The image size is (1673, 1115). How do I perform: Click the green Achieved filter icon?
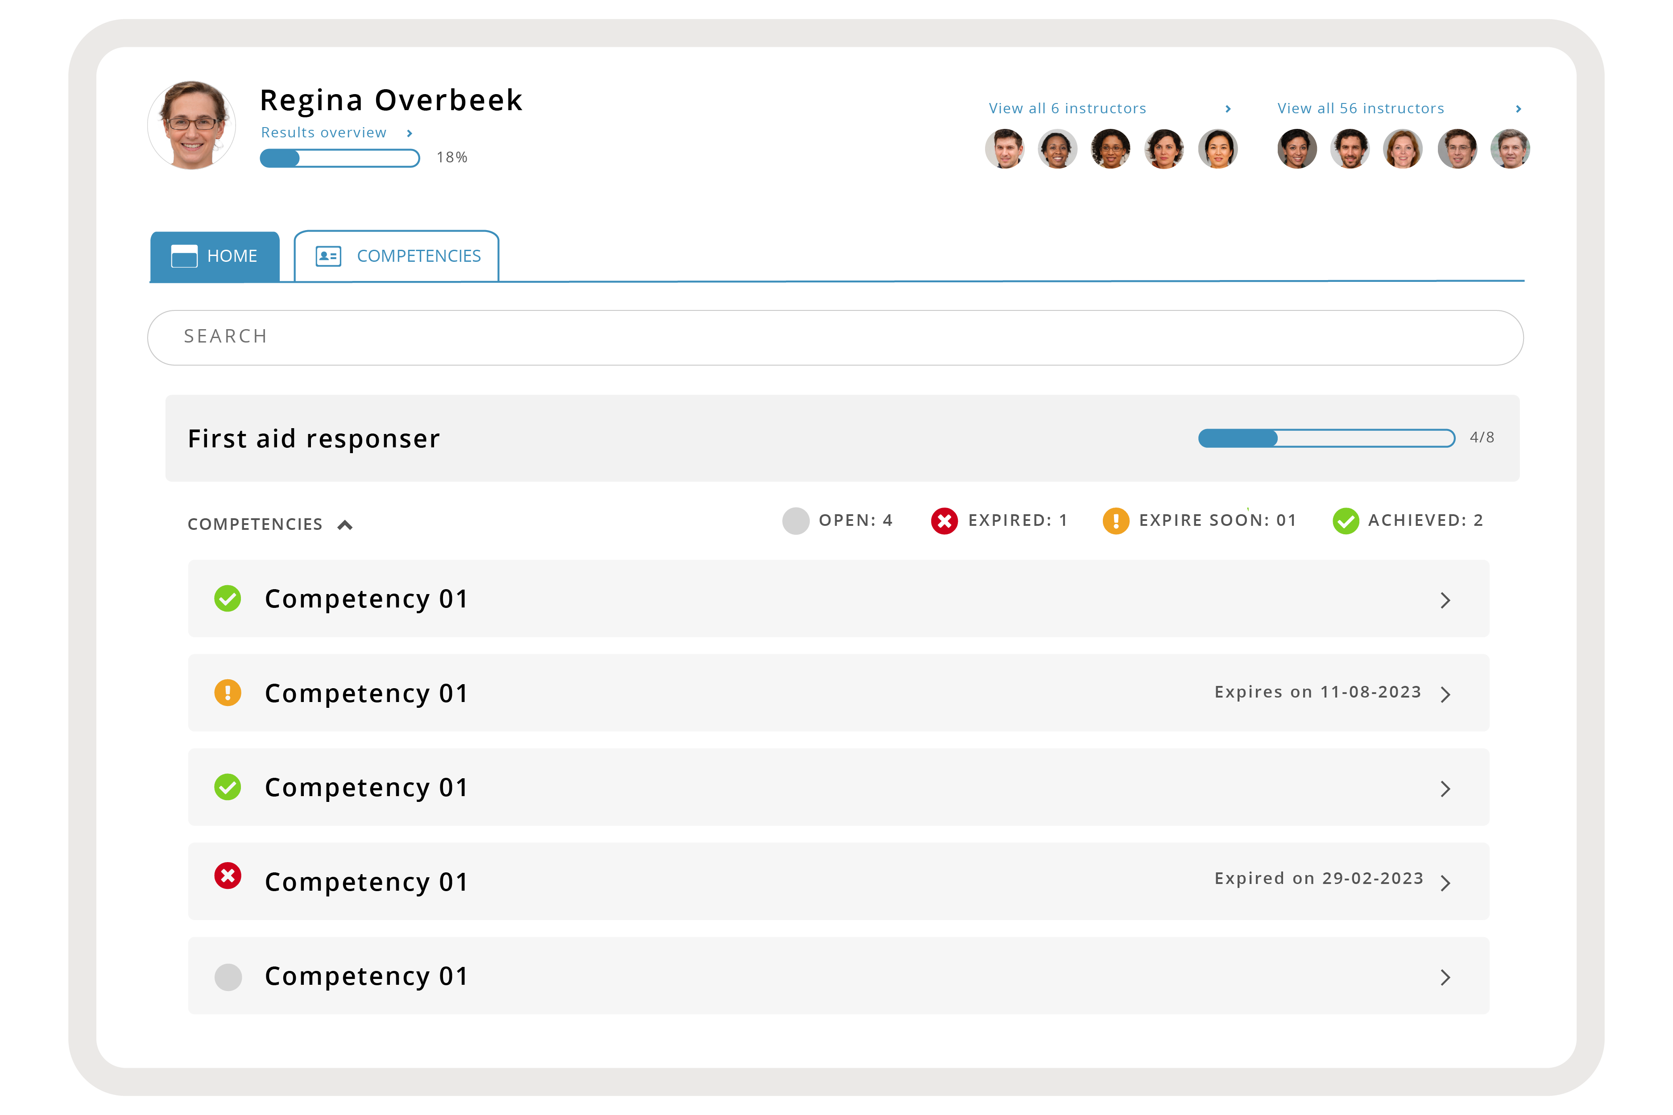coord(1345,521)
